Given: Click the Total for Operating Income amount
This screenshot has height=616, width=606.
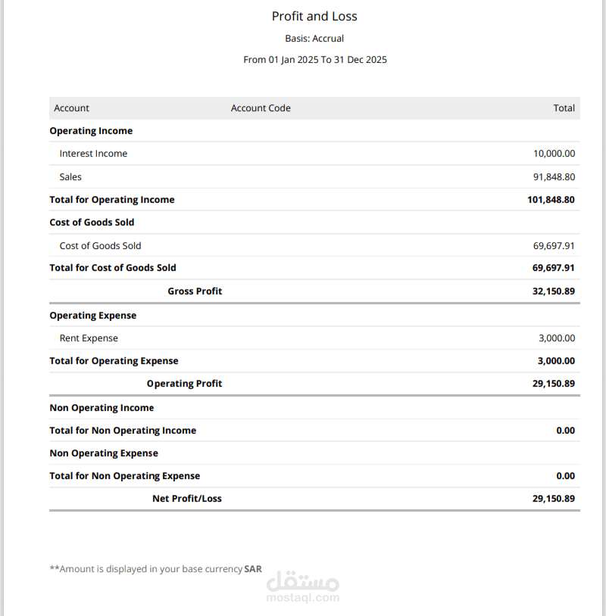Looking at the screenshot, I should 551,200.
